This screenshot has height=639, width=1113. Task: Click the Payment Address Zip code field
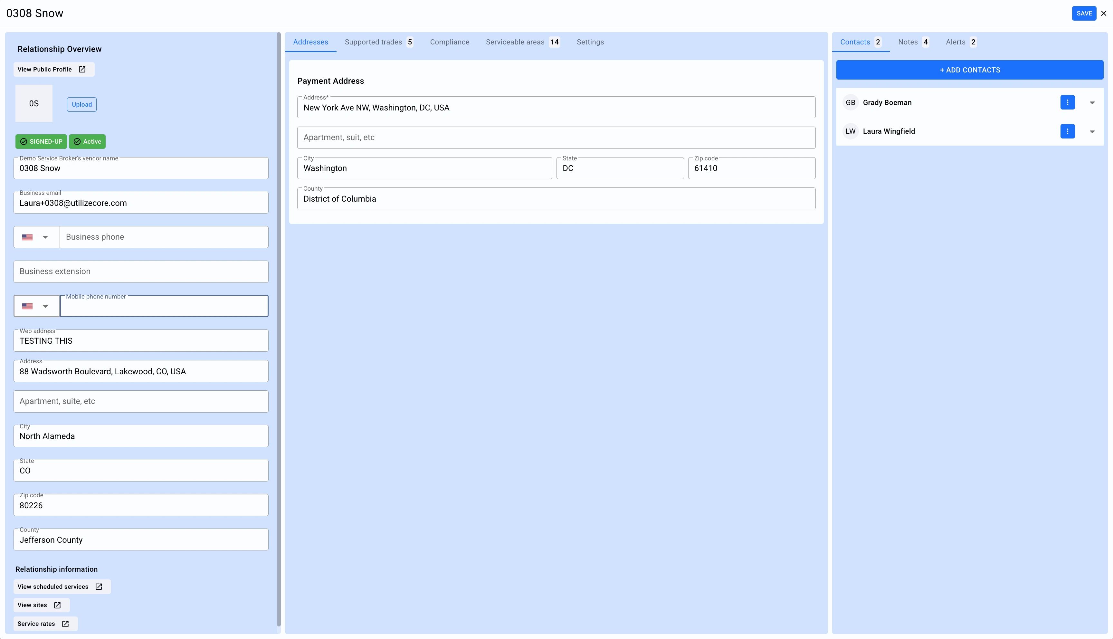(x=751, y=168)
